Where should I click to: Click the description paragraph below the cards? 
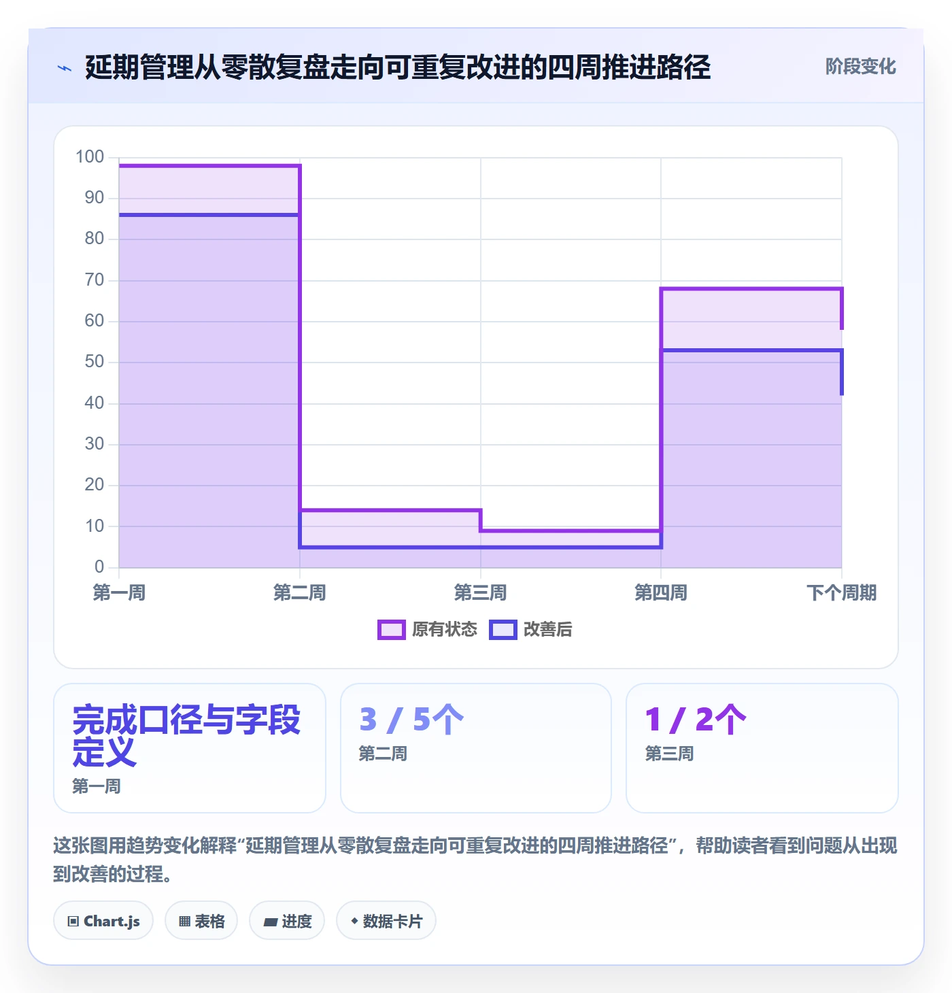(x=475, y=860)
